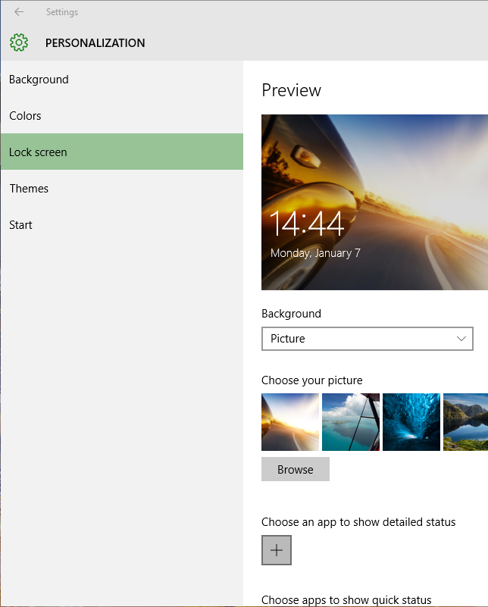Open the Colors settings page
Image resolution: width=488 pixels, height=607 pixels.
(122, 116)
